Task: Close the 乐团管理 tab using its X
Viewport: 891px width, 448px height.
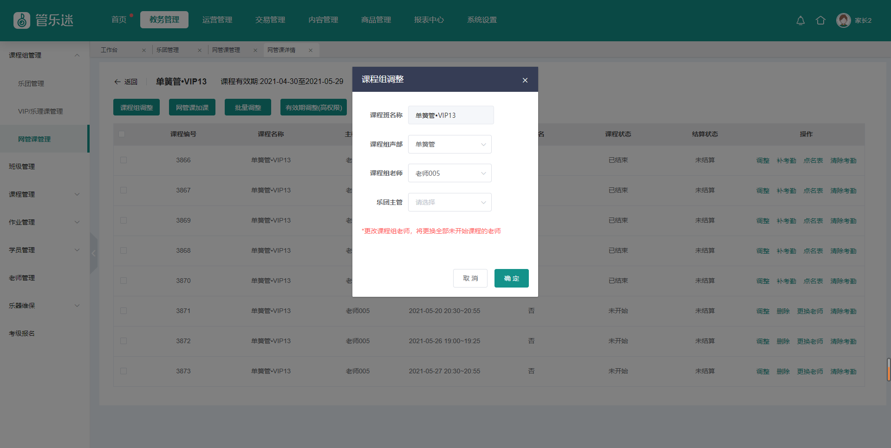Action: click(200, 51)
